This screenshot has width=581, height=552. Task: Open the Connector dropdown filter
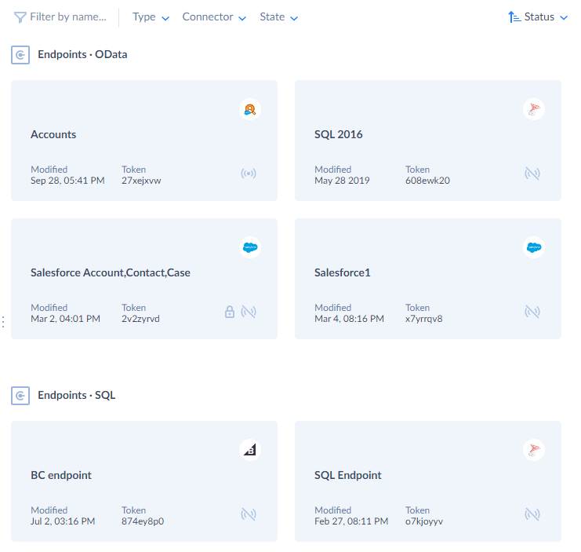click(214, 17)
